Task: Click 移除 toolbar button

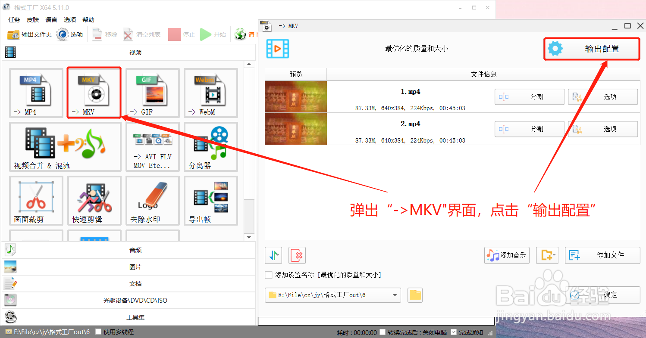Action: pyautogui.click(x=104, y=34)
